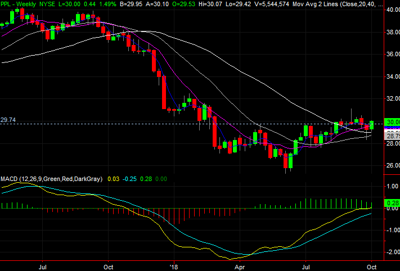
Task: Select the bid value B=29.95
Action: 131,4
